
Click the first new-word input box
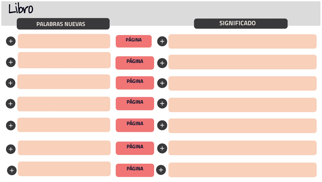64,41
